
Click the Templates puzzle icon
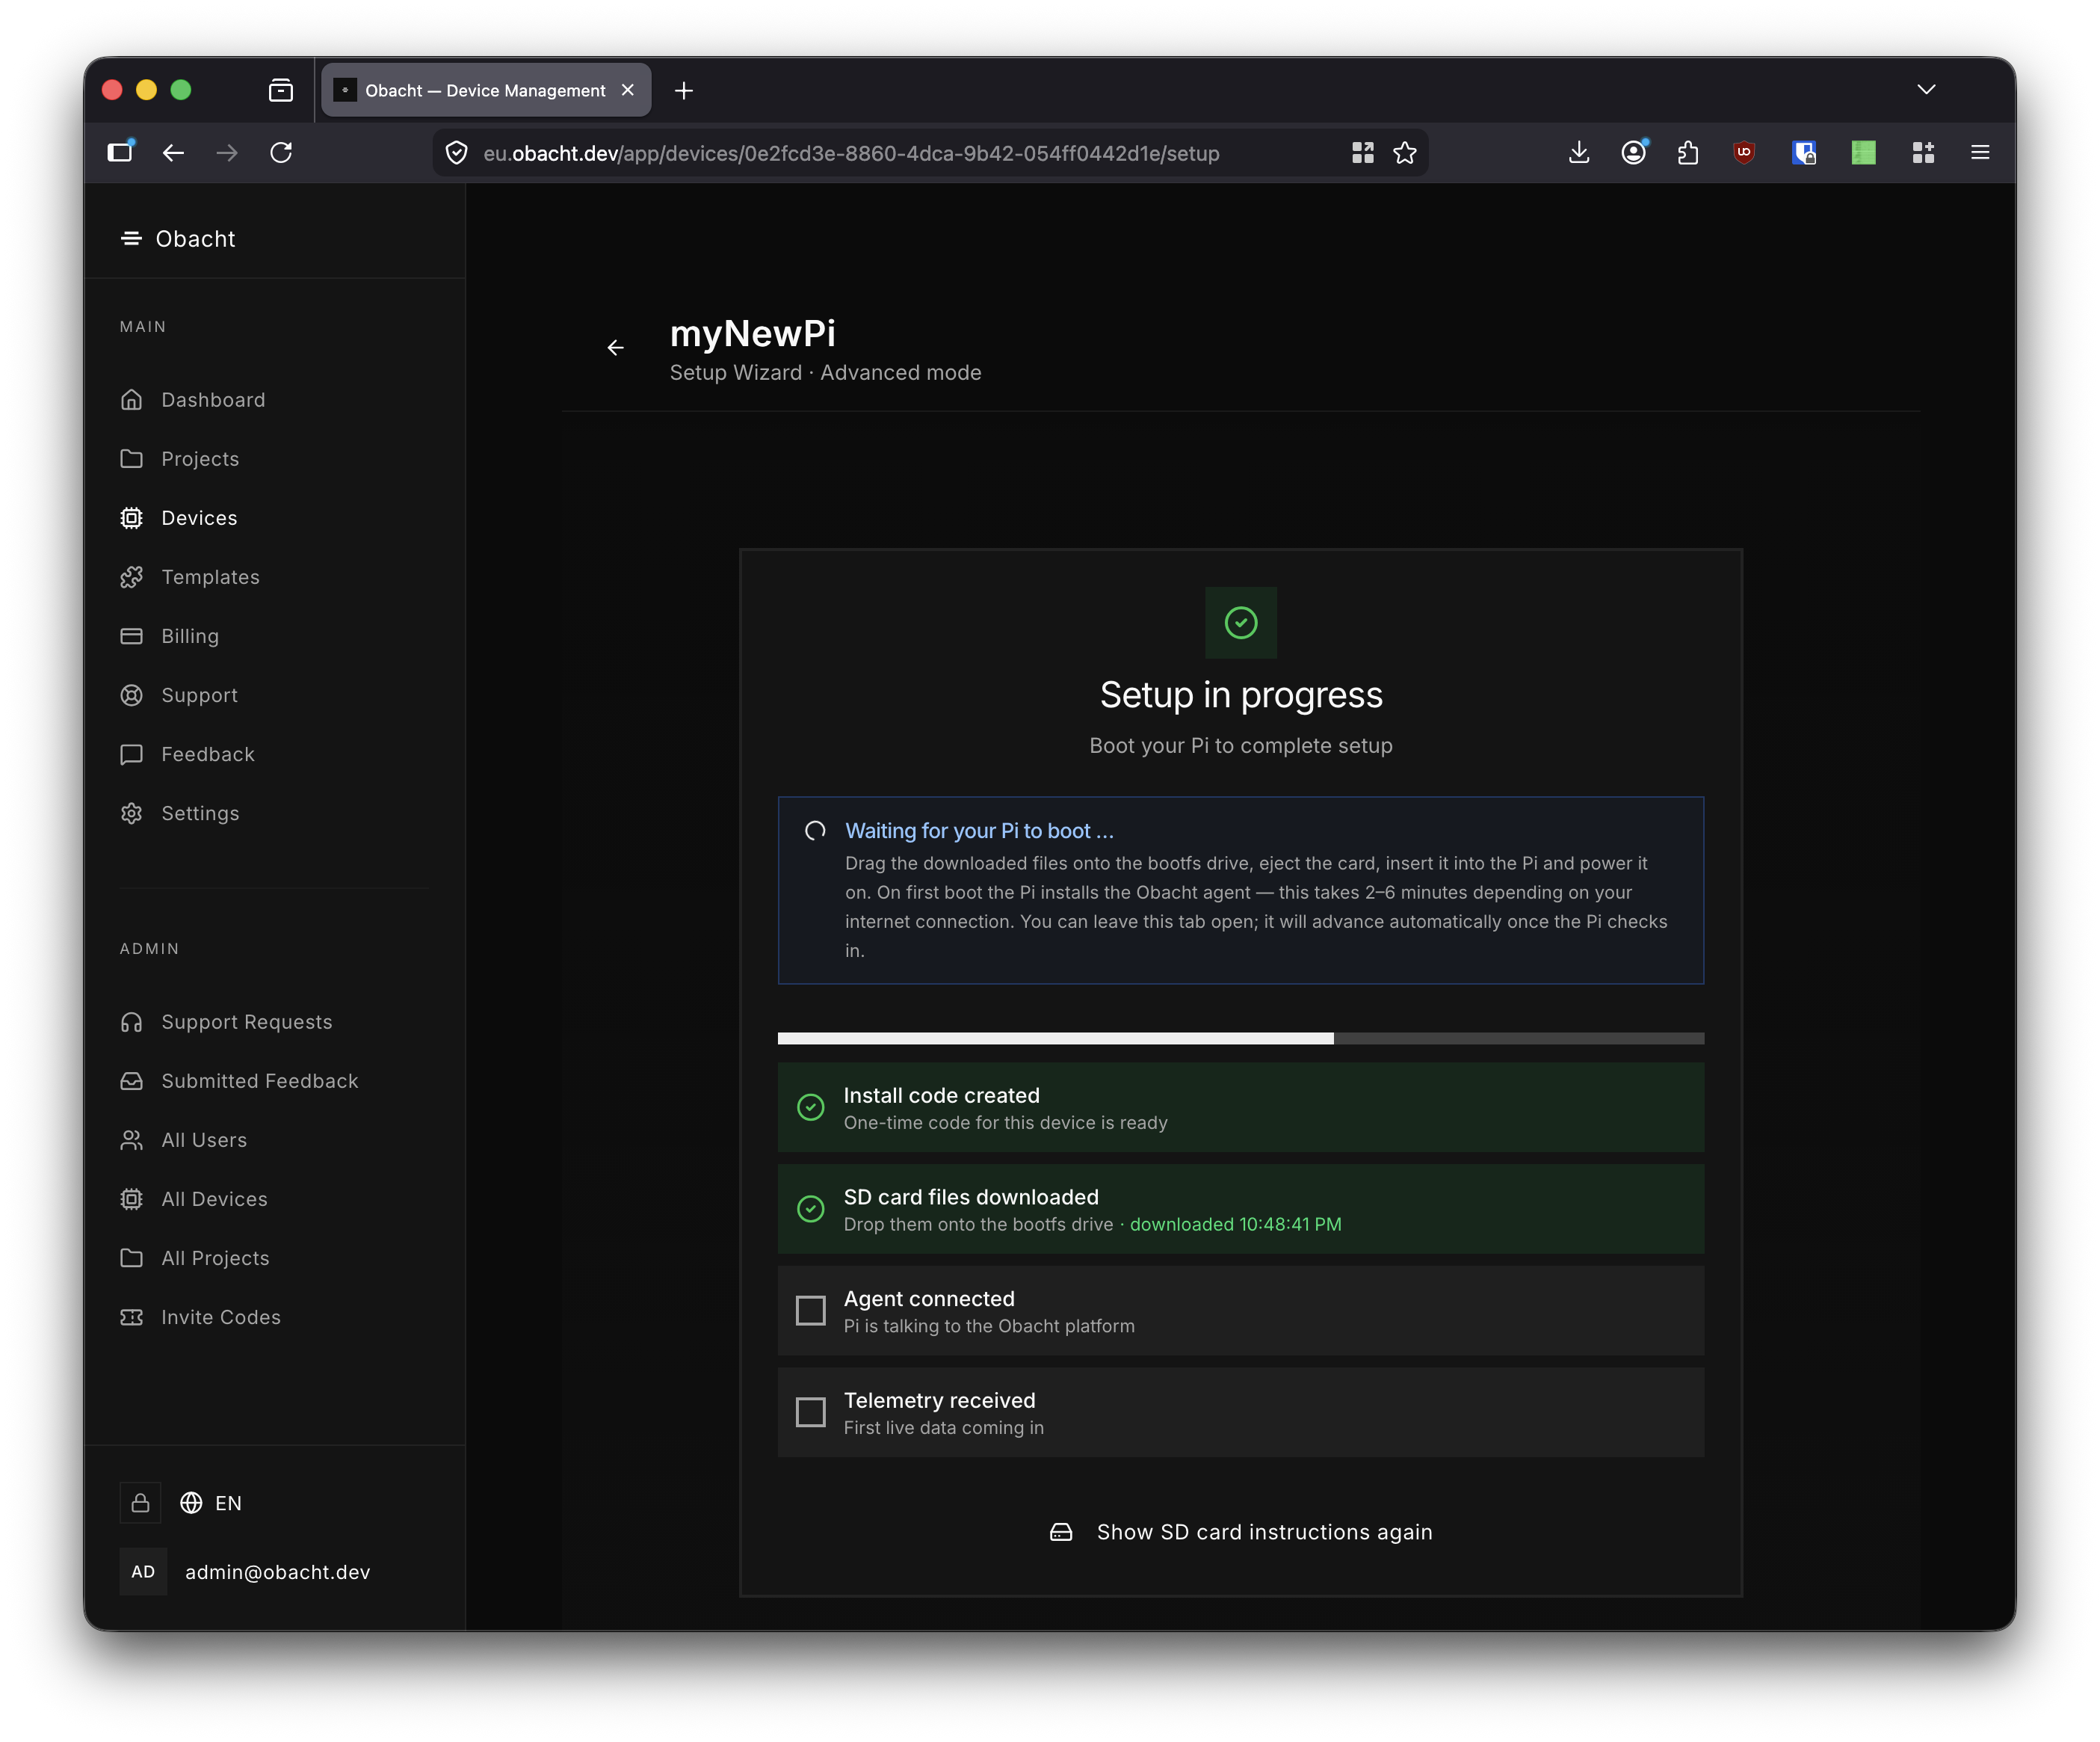pos(132,577)
